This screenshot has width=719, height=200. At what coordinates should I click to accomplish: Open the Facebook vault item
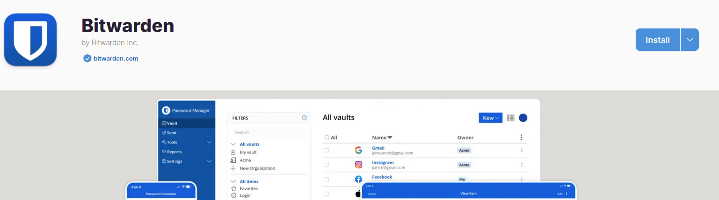382,177
